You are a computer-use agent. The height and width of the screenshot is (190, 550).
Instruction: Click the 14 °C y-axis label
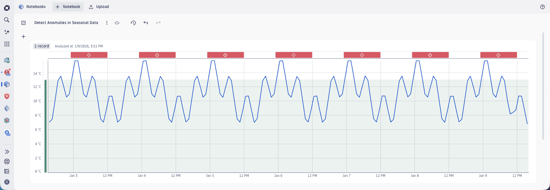click(x=37, y=74)
